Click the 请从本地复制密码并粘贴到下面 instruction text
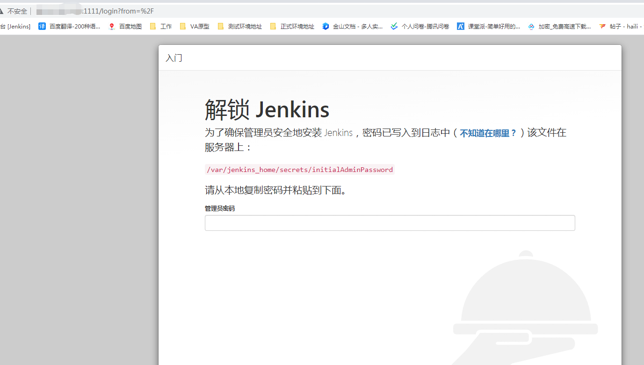The image size is (644, 365). (275, 191)
